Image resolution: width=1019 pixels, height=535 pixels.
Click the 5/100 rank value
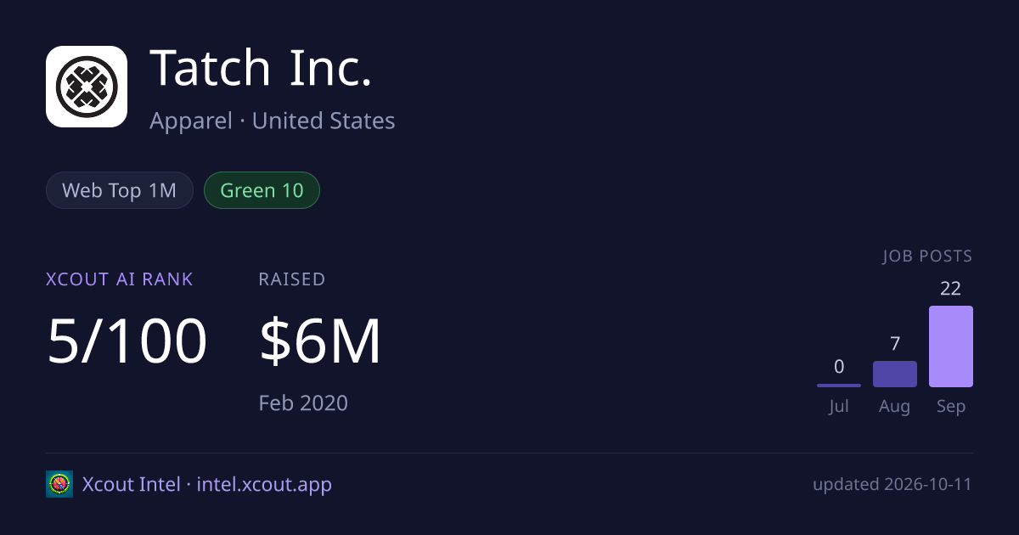coord(127,341)
